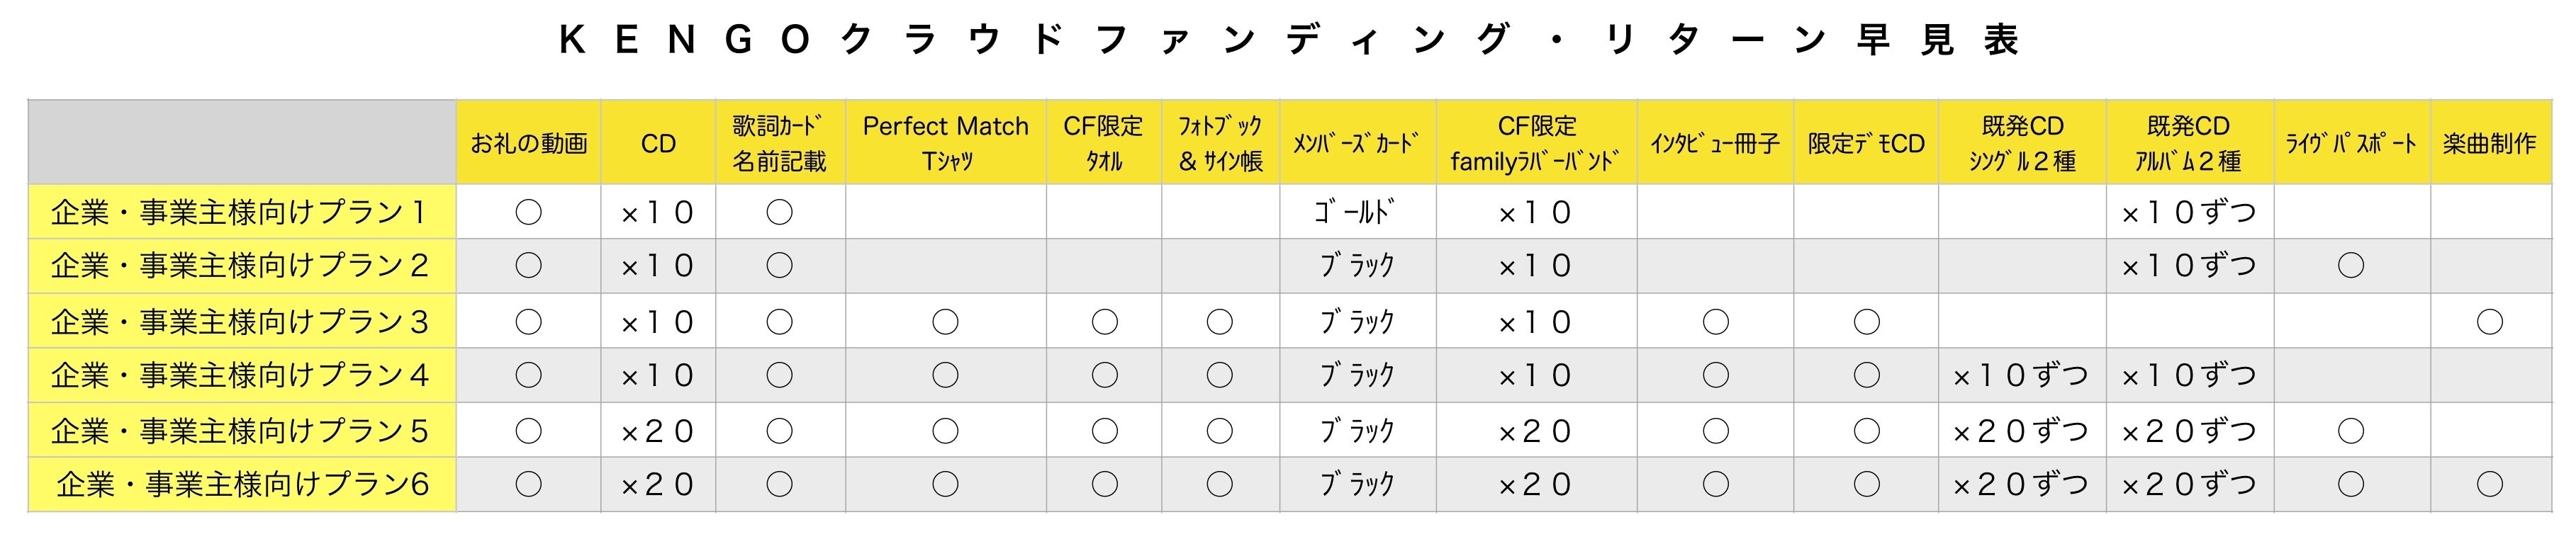The image size is (2576, 544).
Task: Select the 楽曲制作 column header
Action: (x=2489, y=143)
